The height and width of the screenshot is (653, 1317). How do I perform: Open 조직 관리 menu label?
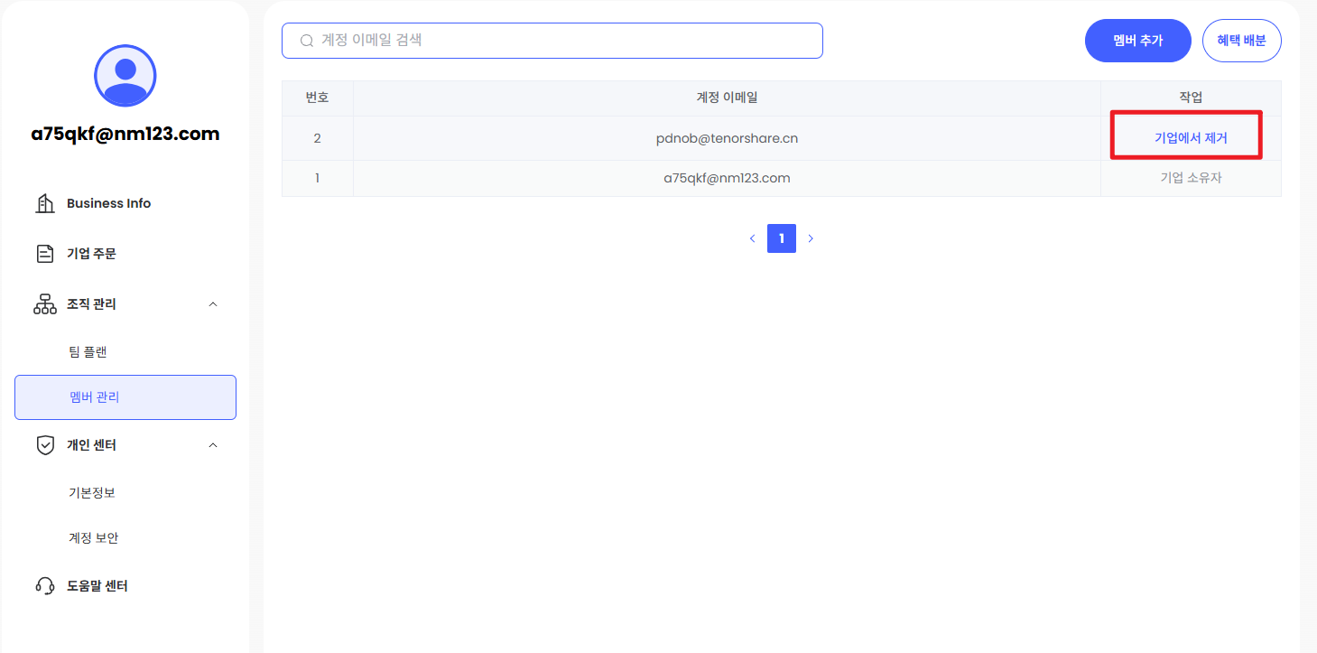91,304
